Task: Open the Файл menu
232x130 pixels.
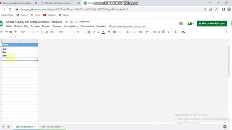Action: [9, 26]
